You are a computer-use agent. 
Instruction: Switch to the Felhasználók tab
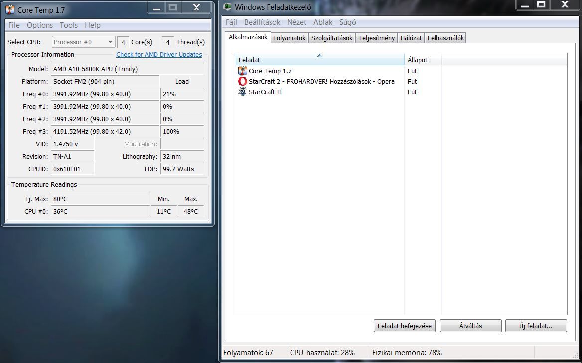pos(445,38)
